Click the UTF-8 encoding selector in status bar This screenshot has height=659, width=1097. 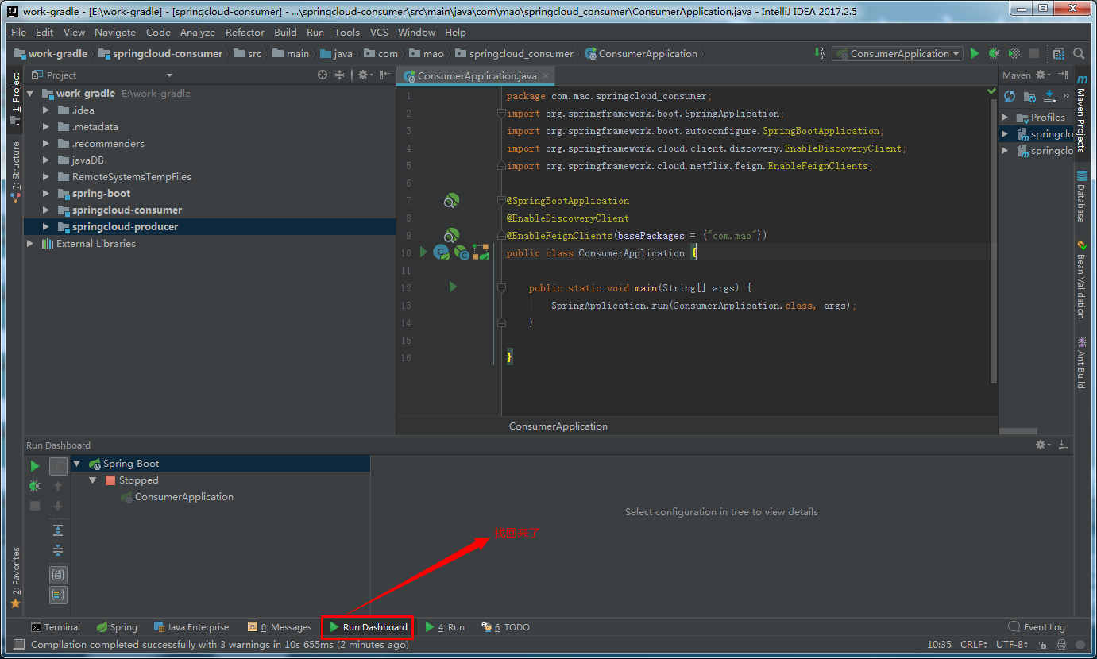pyautogui.click(x=1012, y=644)
